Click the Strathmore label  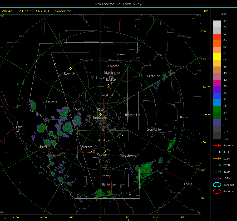pyautogui.click(x=128, y=156)
